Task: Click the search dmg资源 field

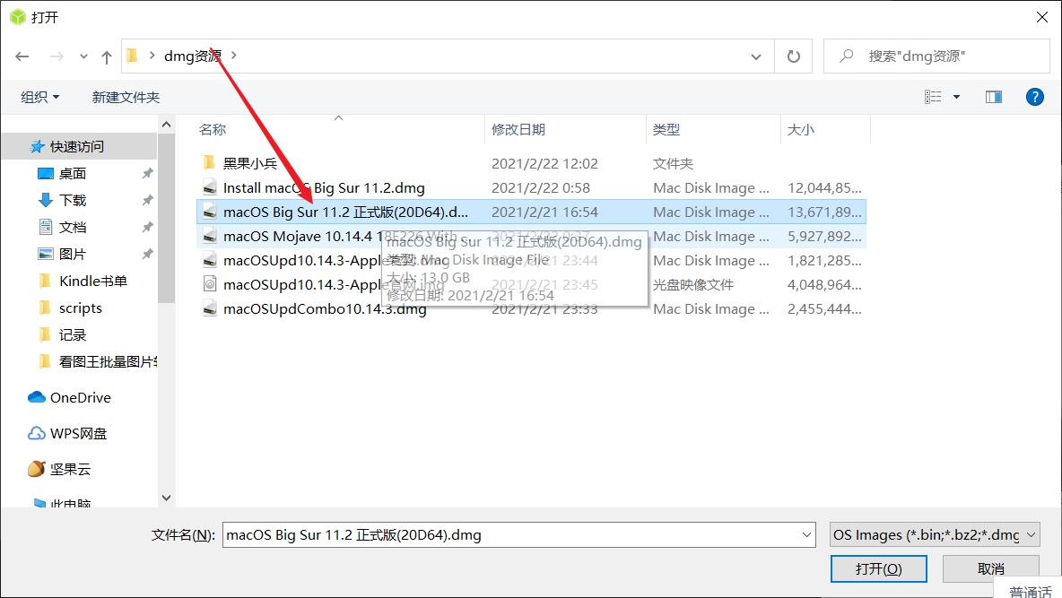Action: (936, 56)
